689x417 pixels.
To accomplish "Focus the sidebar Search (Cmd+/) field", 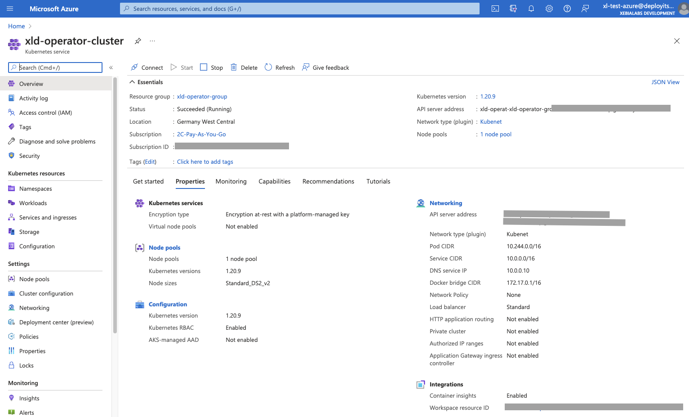I will (55, 67).
